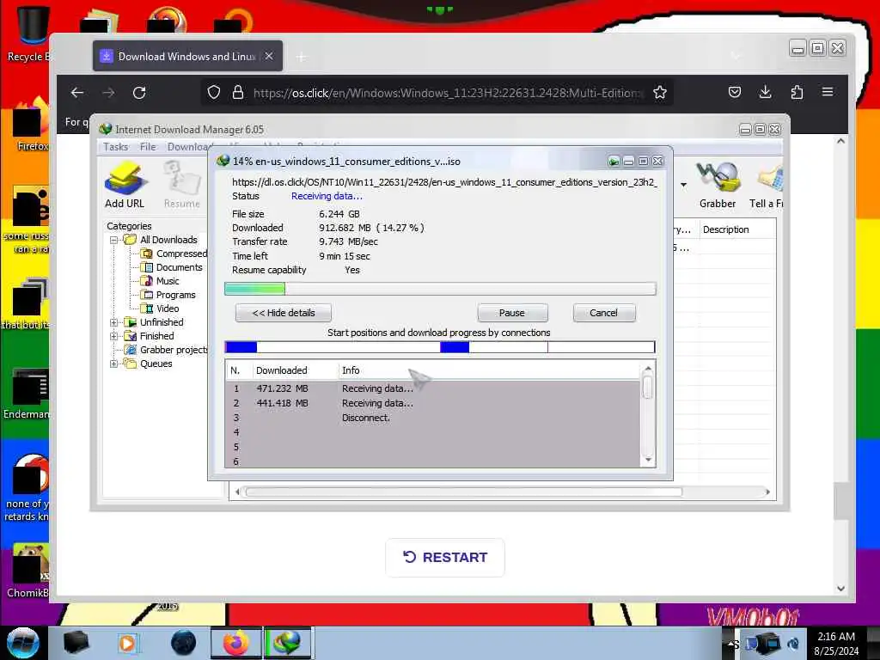The image size is (880, 660).
Task: Open Firefox hamburger application menu
Action: coord(828,92)
